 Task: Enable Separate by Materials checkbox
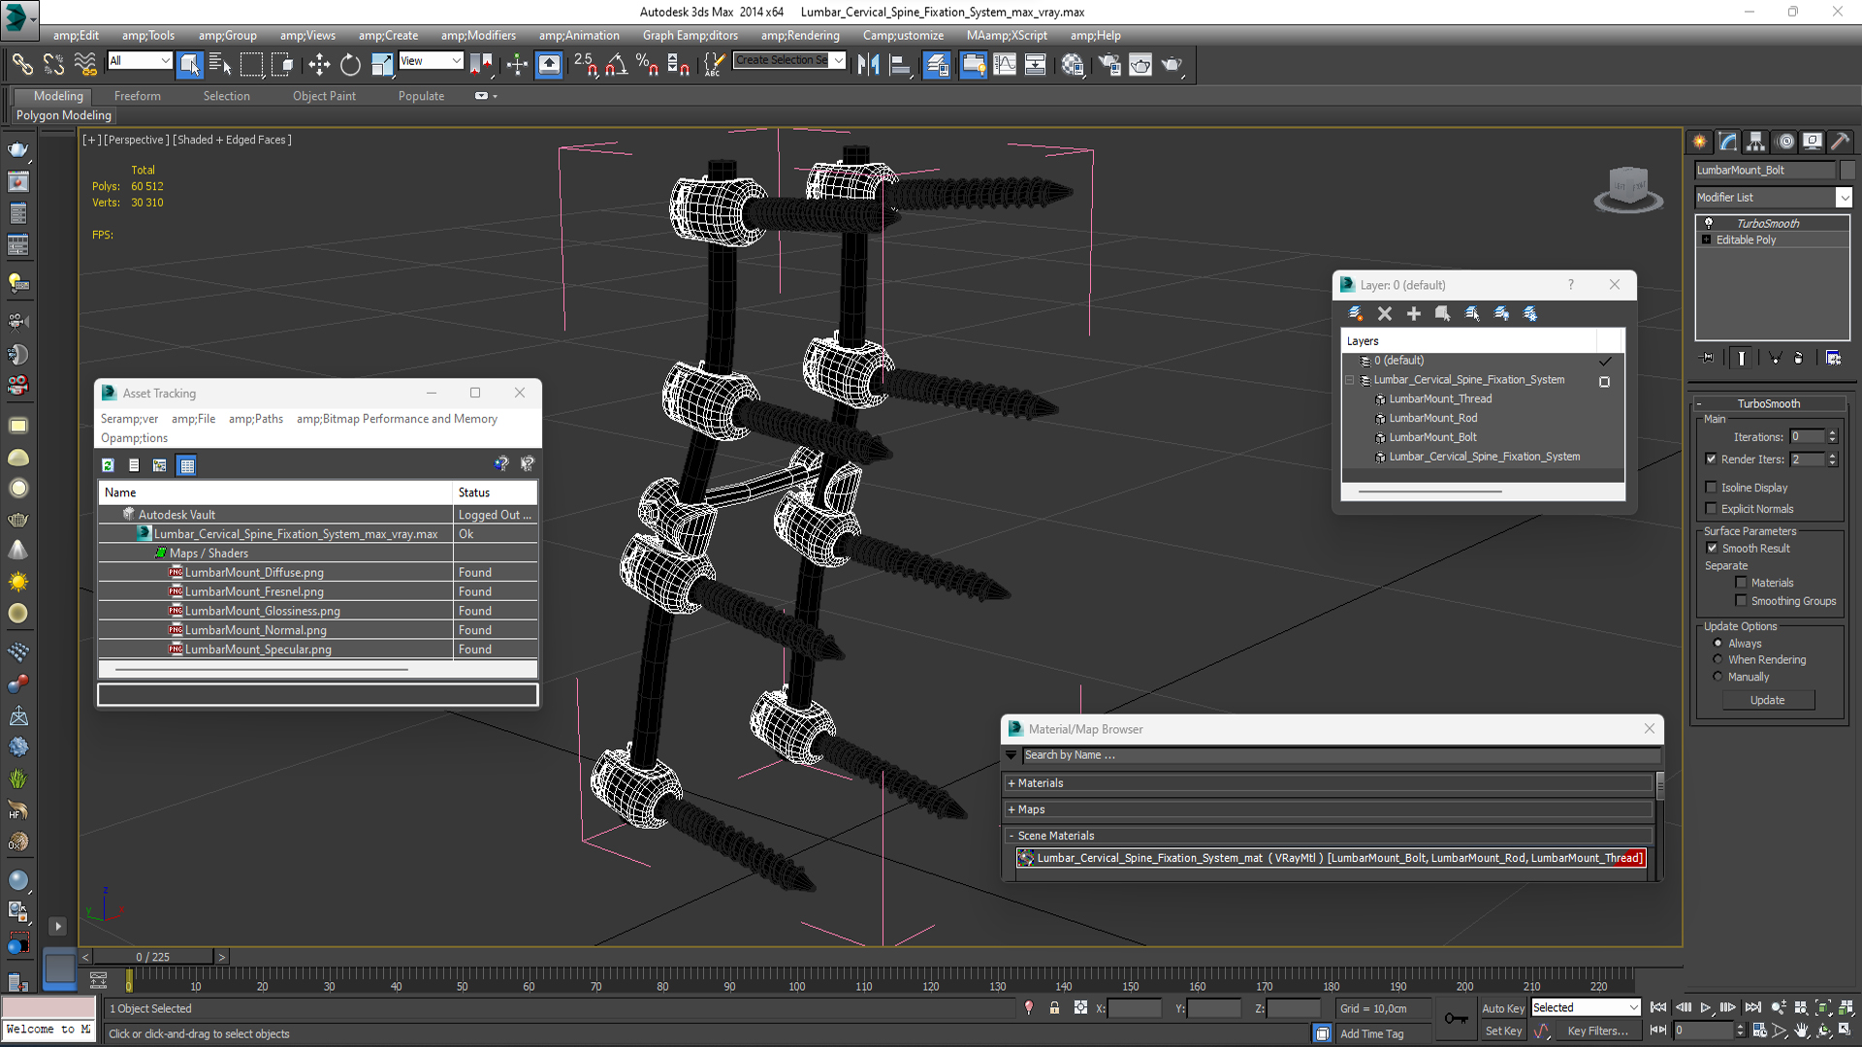pyautogui.click(x=1741, y=583)
